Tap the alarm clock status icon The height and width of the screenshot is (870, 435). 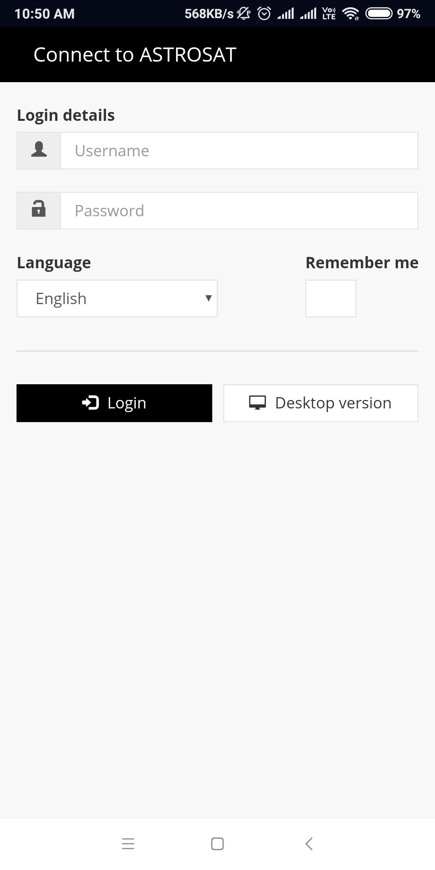(264, 14)
